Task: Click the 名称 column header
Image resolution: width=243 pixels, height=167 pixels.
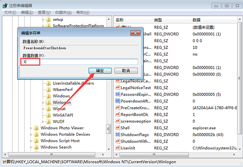Action: coord(133,20)
